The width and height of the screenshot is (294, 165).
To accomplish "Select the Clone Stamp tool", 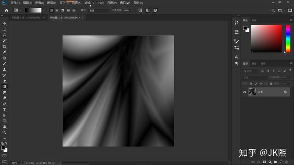I will (4, 69).
